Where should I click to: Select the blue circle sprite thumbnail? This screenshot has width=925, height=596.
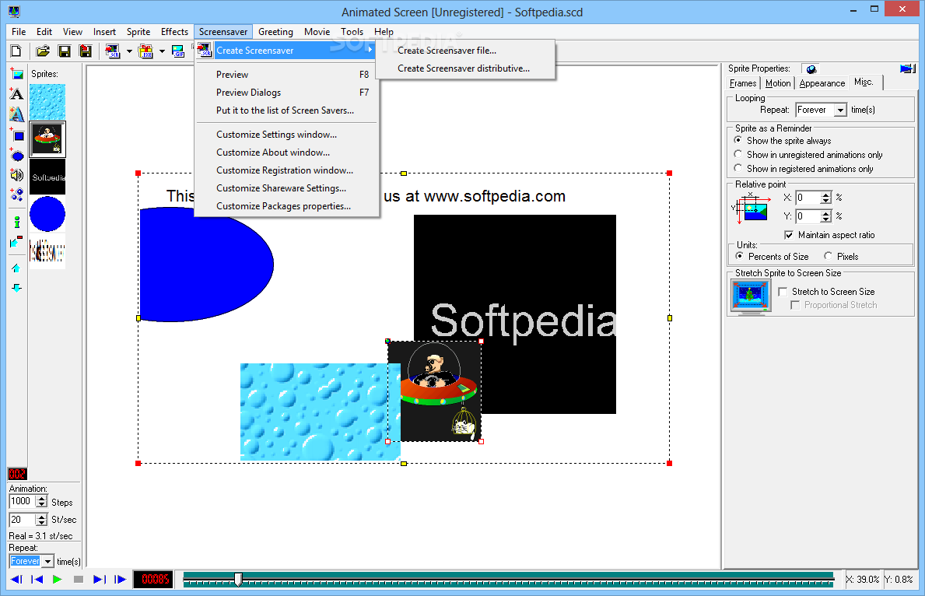(47, 214)
